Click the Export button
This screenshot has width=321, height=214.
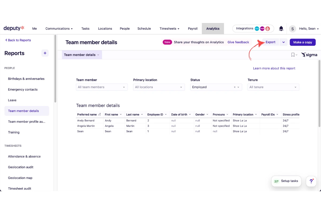coord(270,42)
